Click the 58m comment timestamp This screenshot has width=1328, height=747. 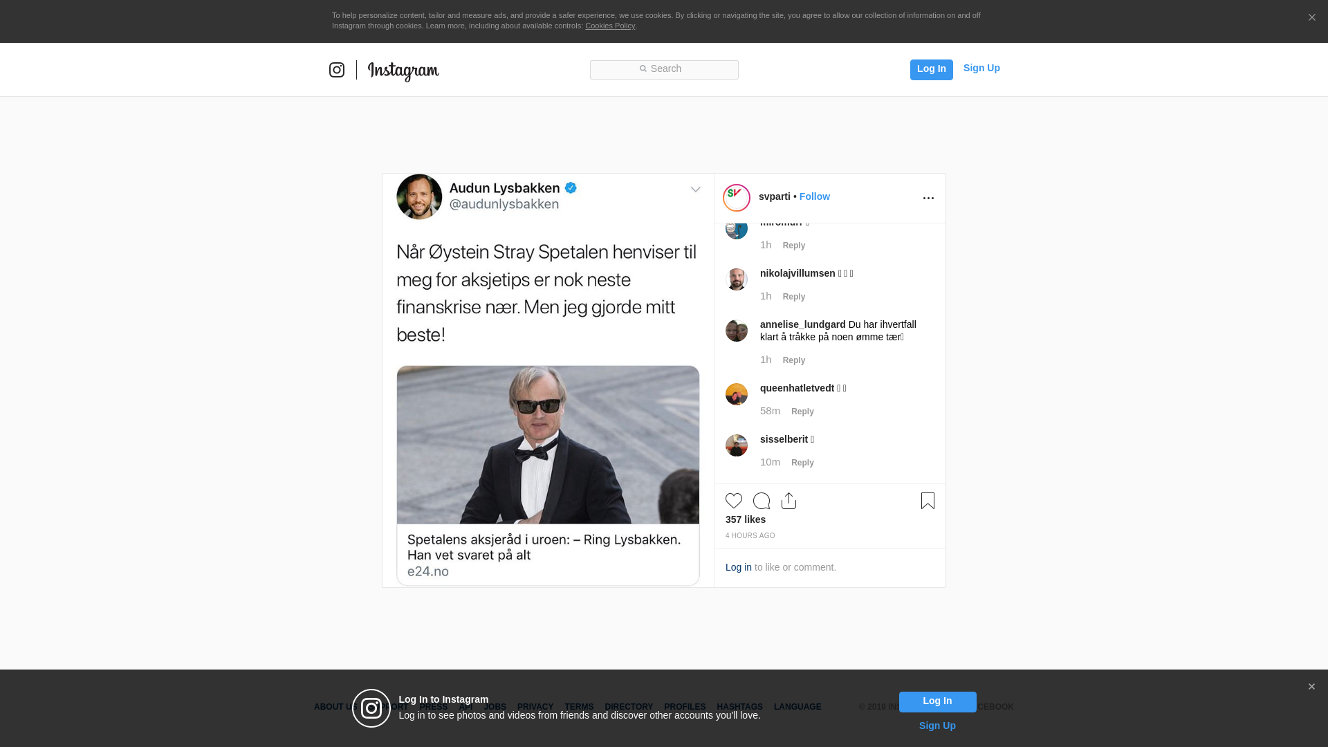coord(770,411)
